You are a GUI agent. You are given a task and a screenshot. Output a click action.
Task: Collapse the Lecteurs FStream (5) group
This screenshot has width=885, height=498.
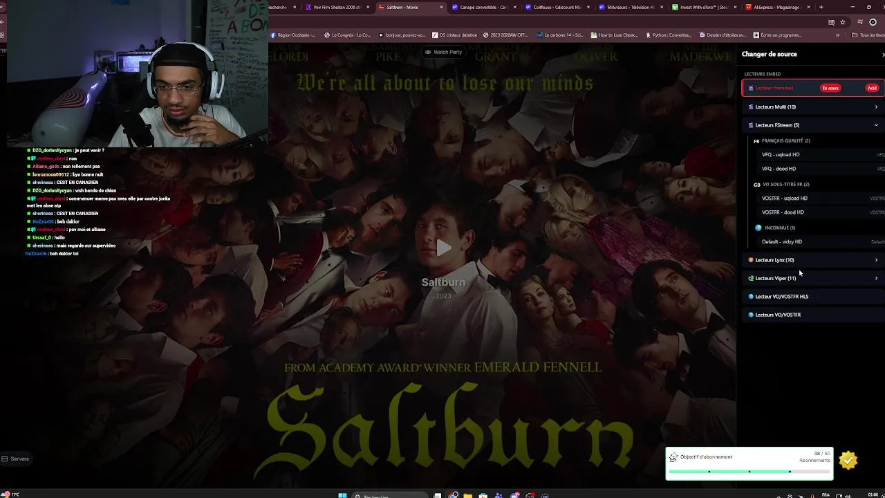(x=812, y=125)
